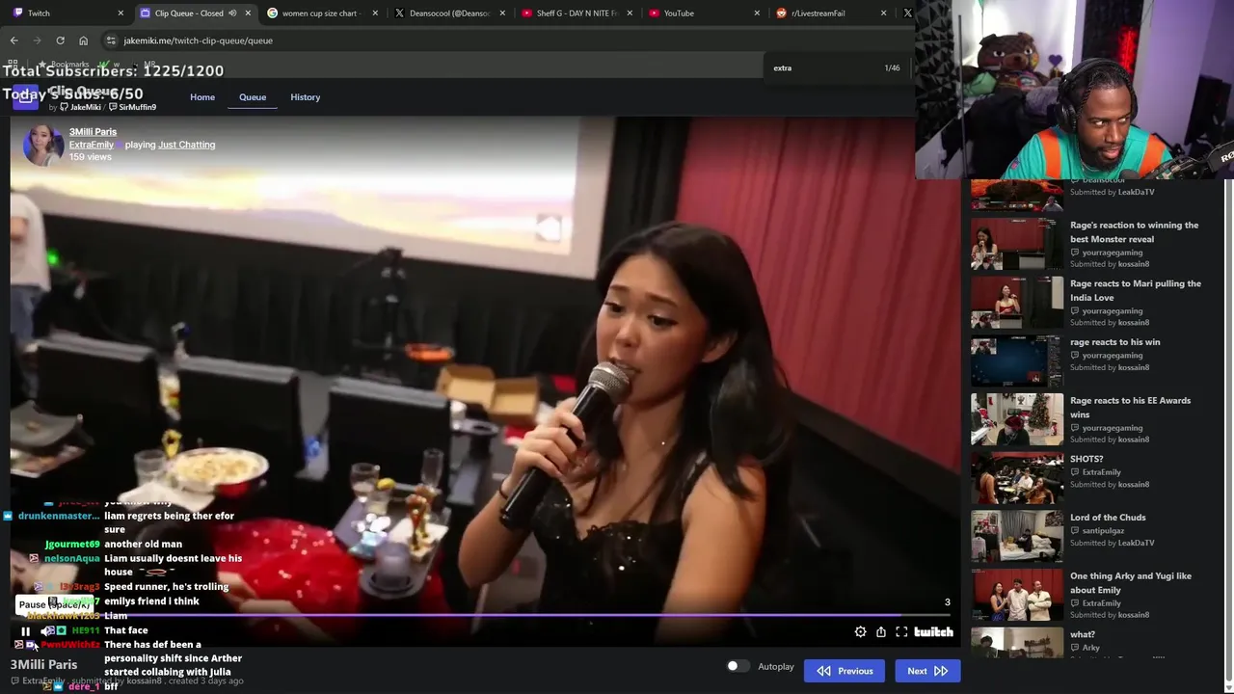Open ExtraEmily channel avatar
The height and width of the screenshot is (694, 1234).
point(42,145)
